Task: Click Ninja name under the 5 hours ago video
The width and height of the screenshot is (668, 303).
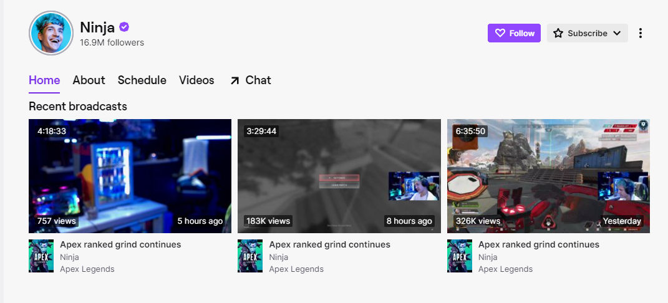Action: click(x=69, y=257)
